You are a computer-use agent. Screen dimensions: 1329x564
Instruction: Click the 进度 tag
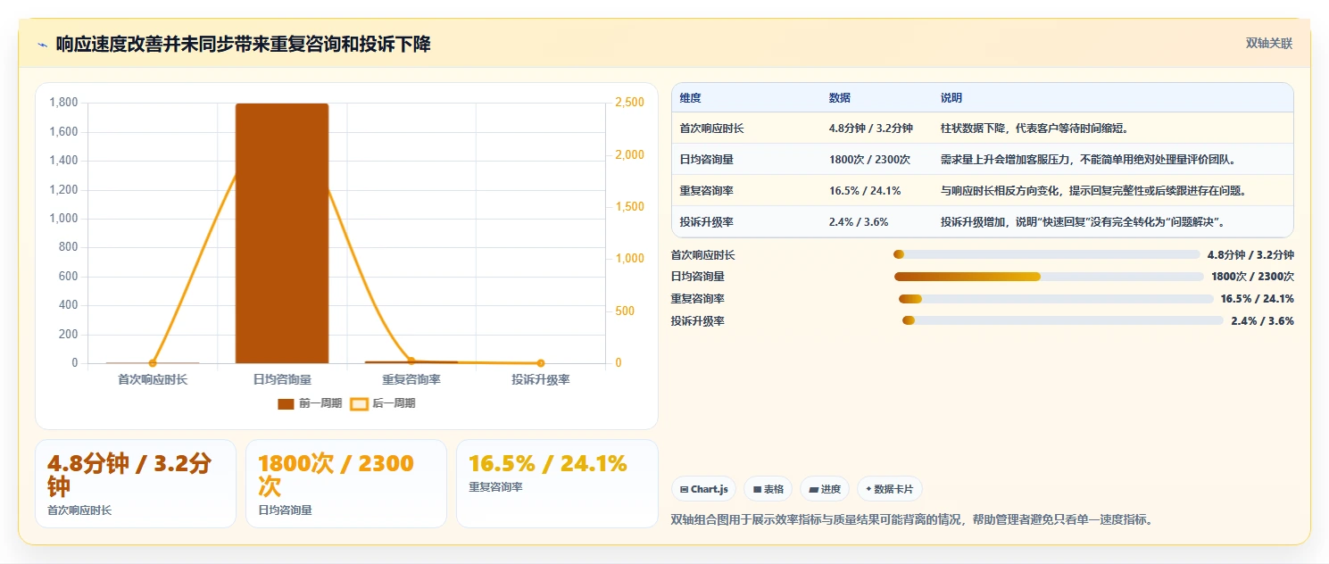pyautogui.click(x=825, y=489)
